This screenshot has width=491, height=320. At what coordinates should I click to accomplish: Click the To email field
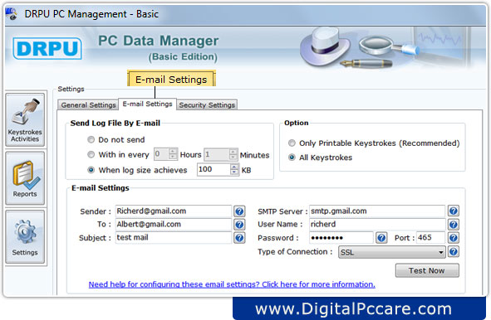(174, 225)
